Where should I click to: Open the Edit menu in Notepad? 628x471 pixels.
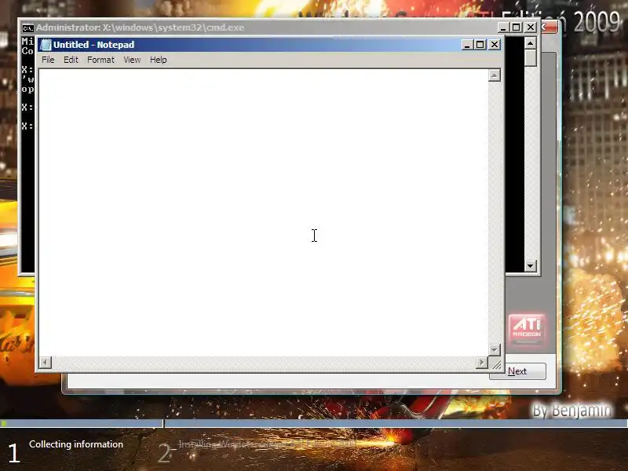point(71,60)
